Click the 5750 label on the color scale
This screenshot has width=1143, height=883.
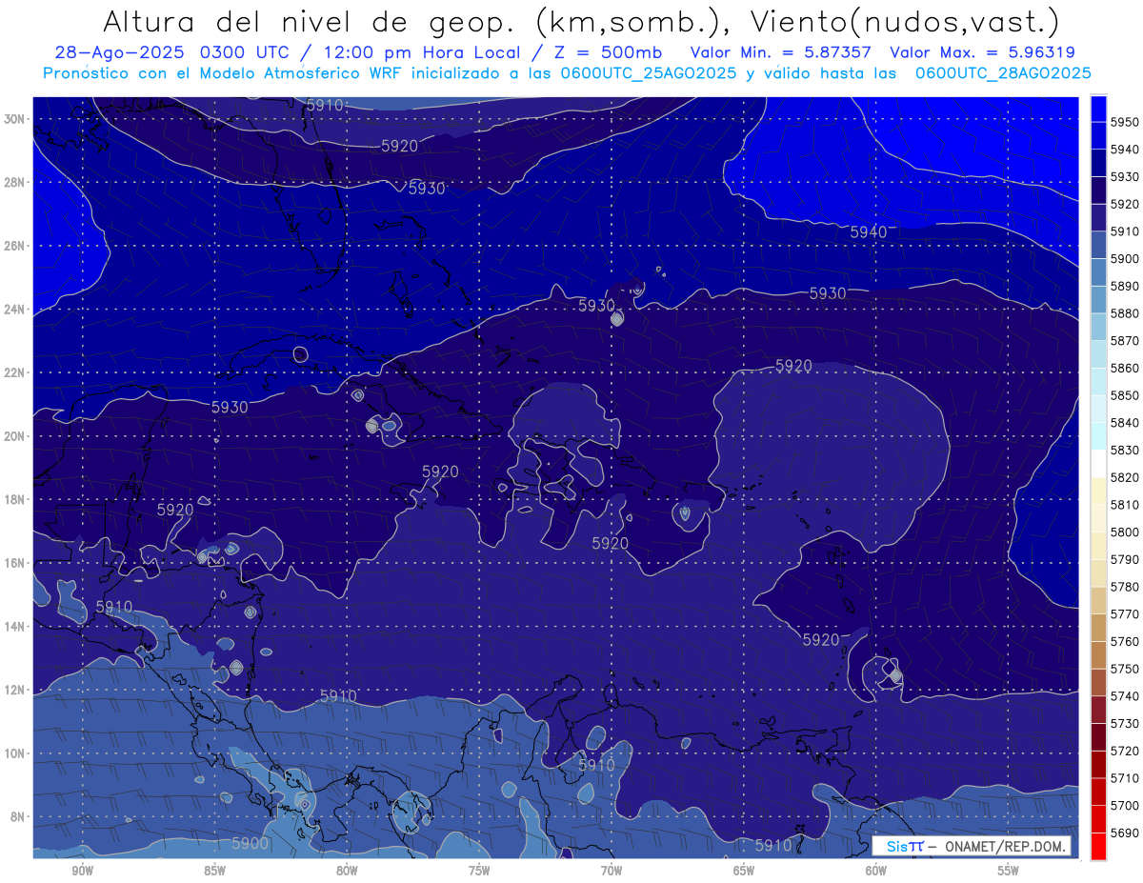[x=1125, y=669]
